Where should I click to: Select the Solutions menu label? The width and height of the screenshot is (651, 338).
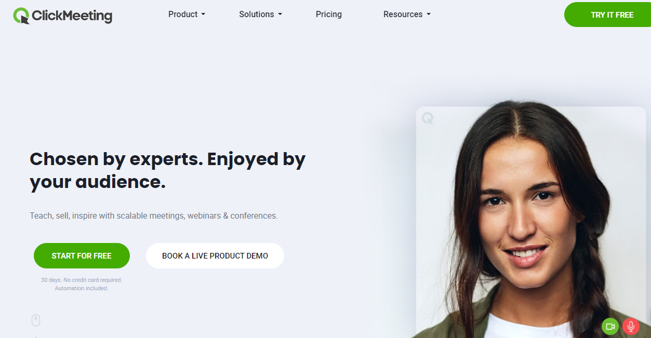click(257, 15)
